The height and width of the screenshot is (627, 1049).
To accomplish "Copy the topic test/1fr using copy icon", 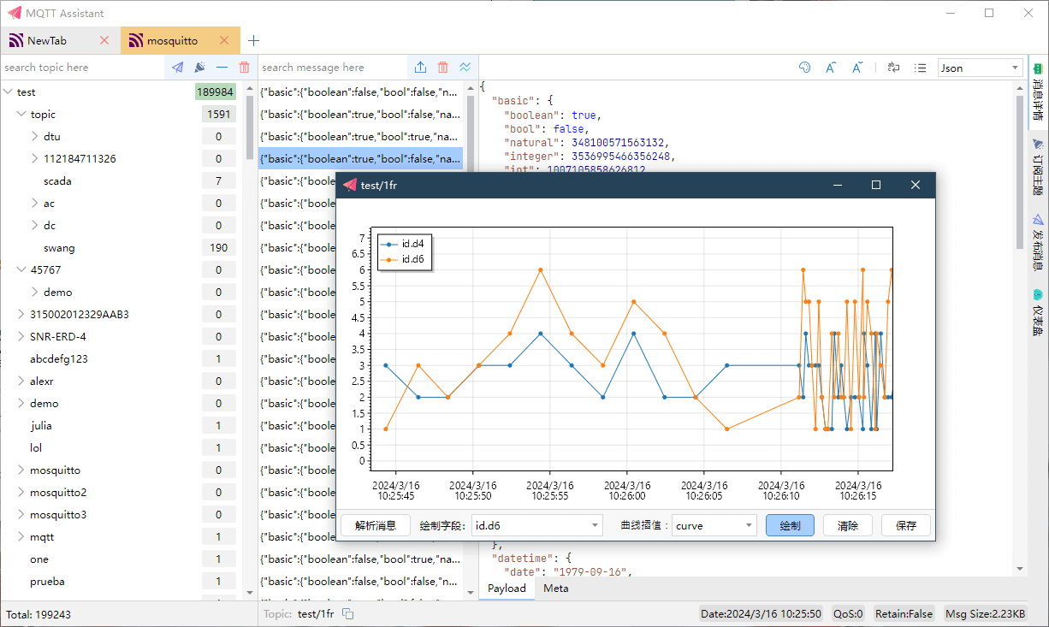I will (x=348, y=613).
